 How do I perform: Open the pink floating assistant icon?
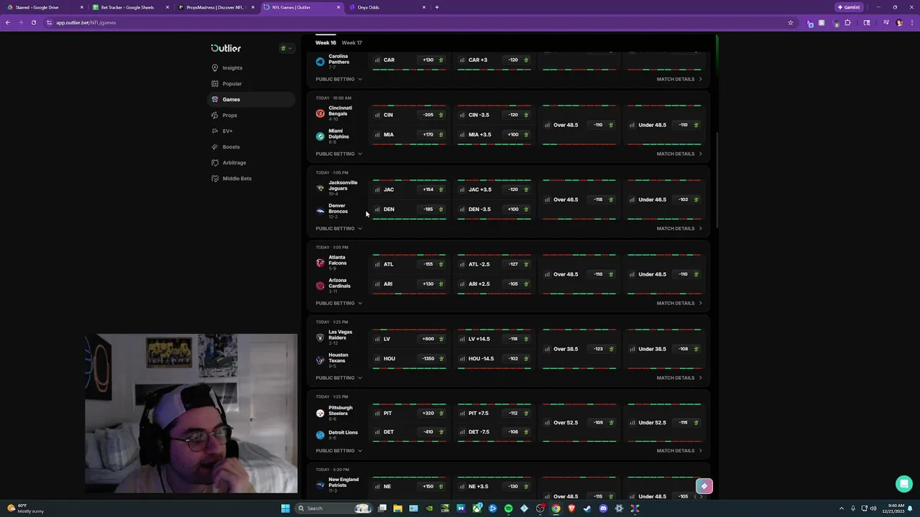704,486
